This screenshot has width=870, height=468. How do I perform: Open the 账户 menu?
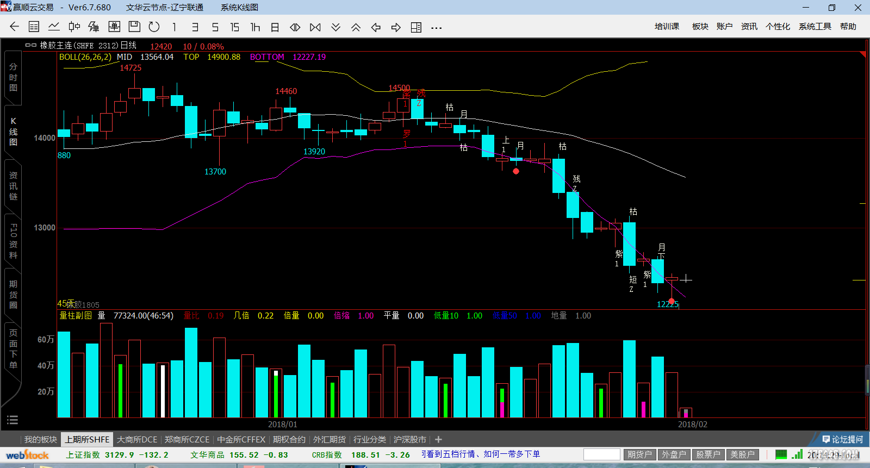724,26
